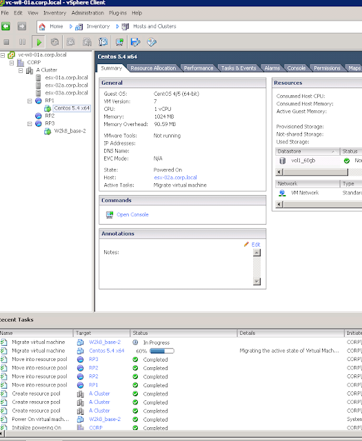This screenshot has height=441, width=362.
Task: Click the Status column header in Recent Tasks
Action: click(x=183, y=333)
